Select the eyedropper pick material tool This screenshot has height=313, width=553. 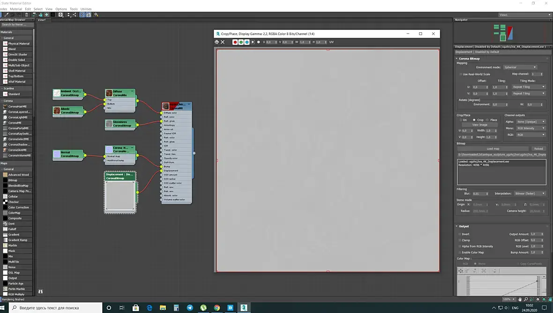[x=7, y=15]
